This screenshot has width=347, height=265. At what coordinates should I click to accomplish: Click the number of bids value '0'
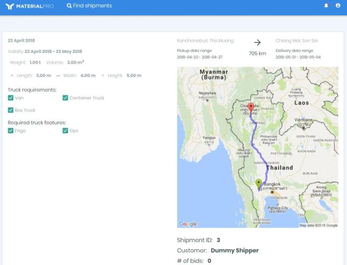(209, 261)
